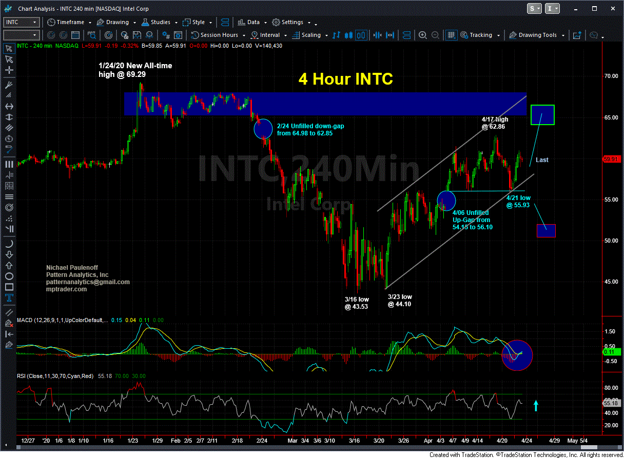
Task: Click the mptrader.com text on chart
Action: click(x=67, y=289)
